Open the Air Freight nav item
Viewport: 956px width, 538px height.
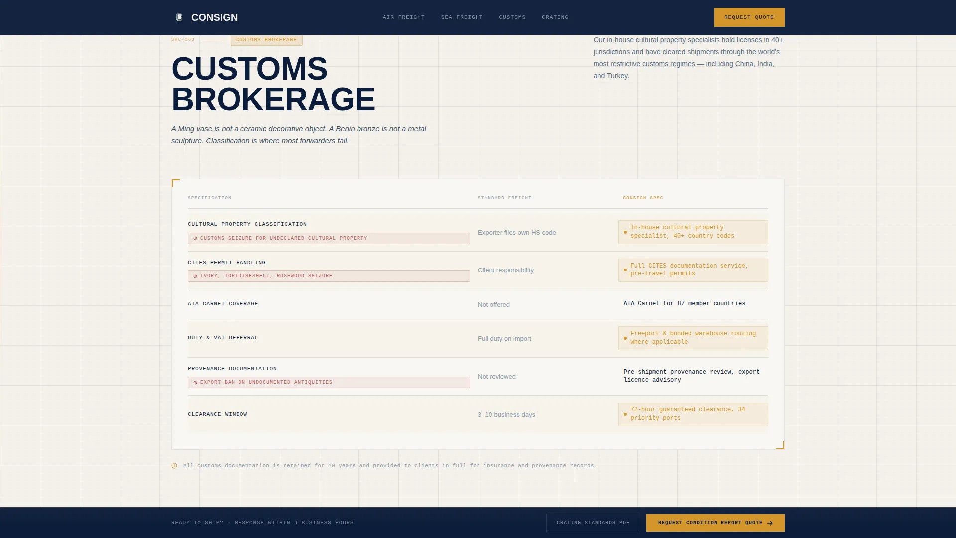click(x=404, y=17)
